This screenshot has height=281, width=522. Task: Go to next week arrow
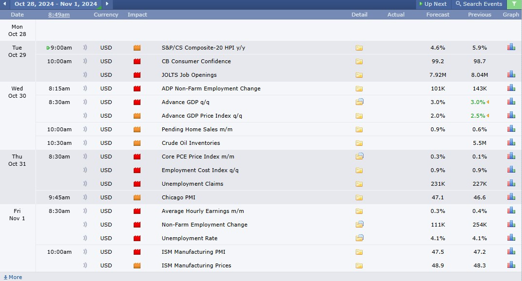pos(107,4)
